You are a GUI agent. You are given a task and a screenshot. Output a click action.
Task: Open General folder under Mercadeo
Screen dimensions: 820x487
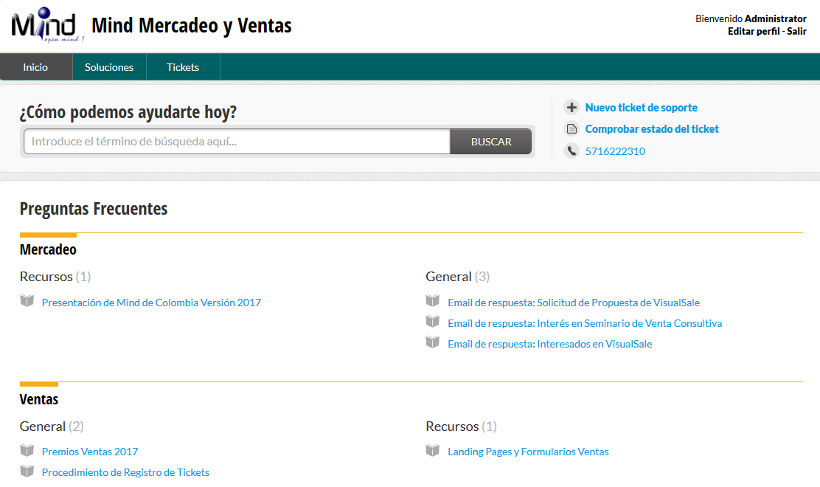tap(448, 276)
